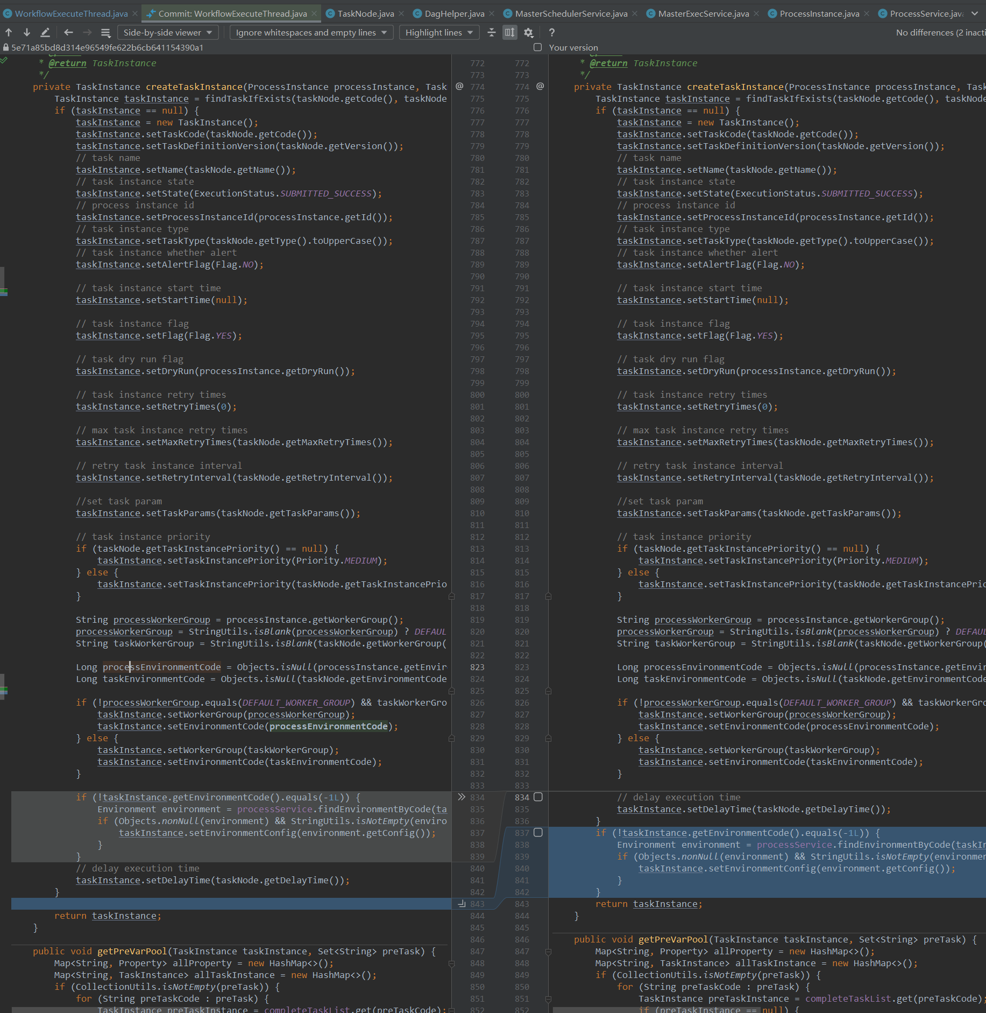Apply change with double chevron at line 834
This screenshot has width=986, height=1013.
point(462,797)
